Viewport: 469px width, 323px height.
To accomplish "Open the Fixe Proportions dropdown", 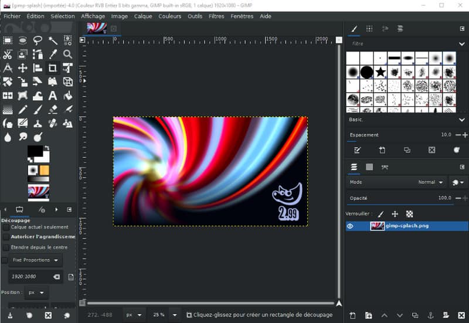I will click(36, 260).
